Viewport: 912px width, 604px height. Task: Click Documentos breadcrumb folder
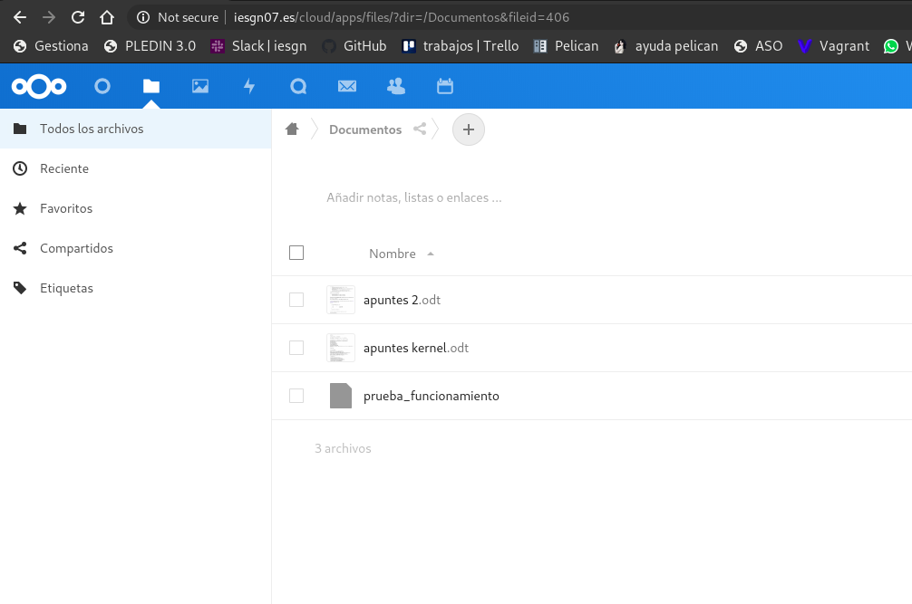tap(364, 129)
